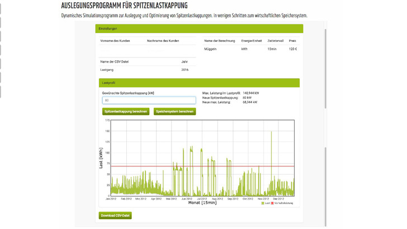The width and height of the screenshot is (407, 229).
Task: Click the Monat [15min] axis title
Action: 202,203
